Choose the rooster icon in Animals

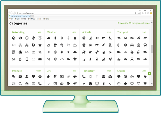coord(110,59)
